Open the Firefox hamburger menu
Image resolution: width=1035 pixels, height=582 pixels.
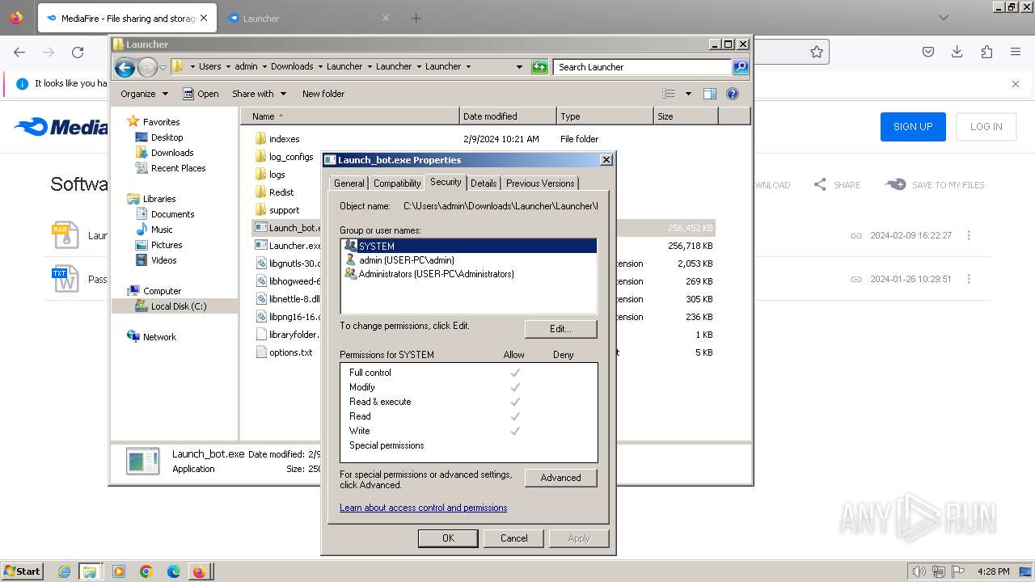[x=1016, y=52]
